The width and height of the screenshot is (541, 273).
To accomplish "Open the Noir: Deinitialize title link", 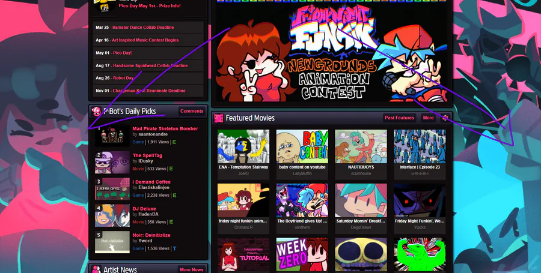I will 151,235.
